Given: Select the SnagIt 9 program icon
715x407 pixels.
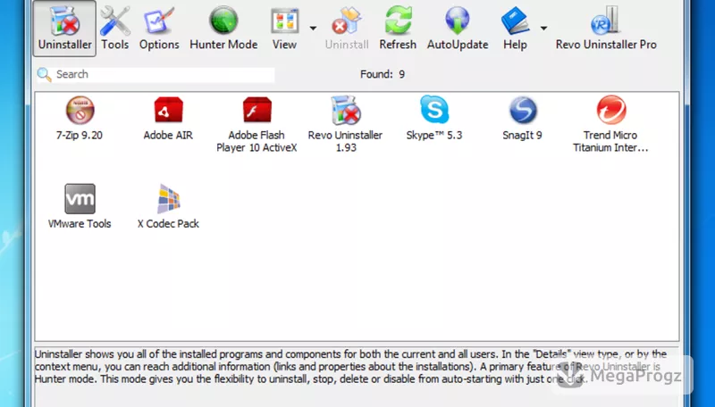Looking at the screenshot, I should pyautogui.click(x=523, y=110).
